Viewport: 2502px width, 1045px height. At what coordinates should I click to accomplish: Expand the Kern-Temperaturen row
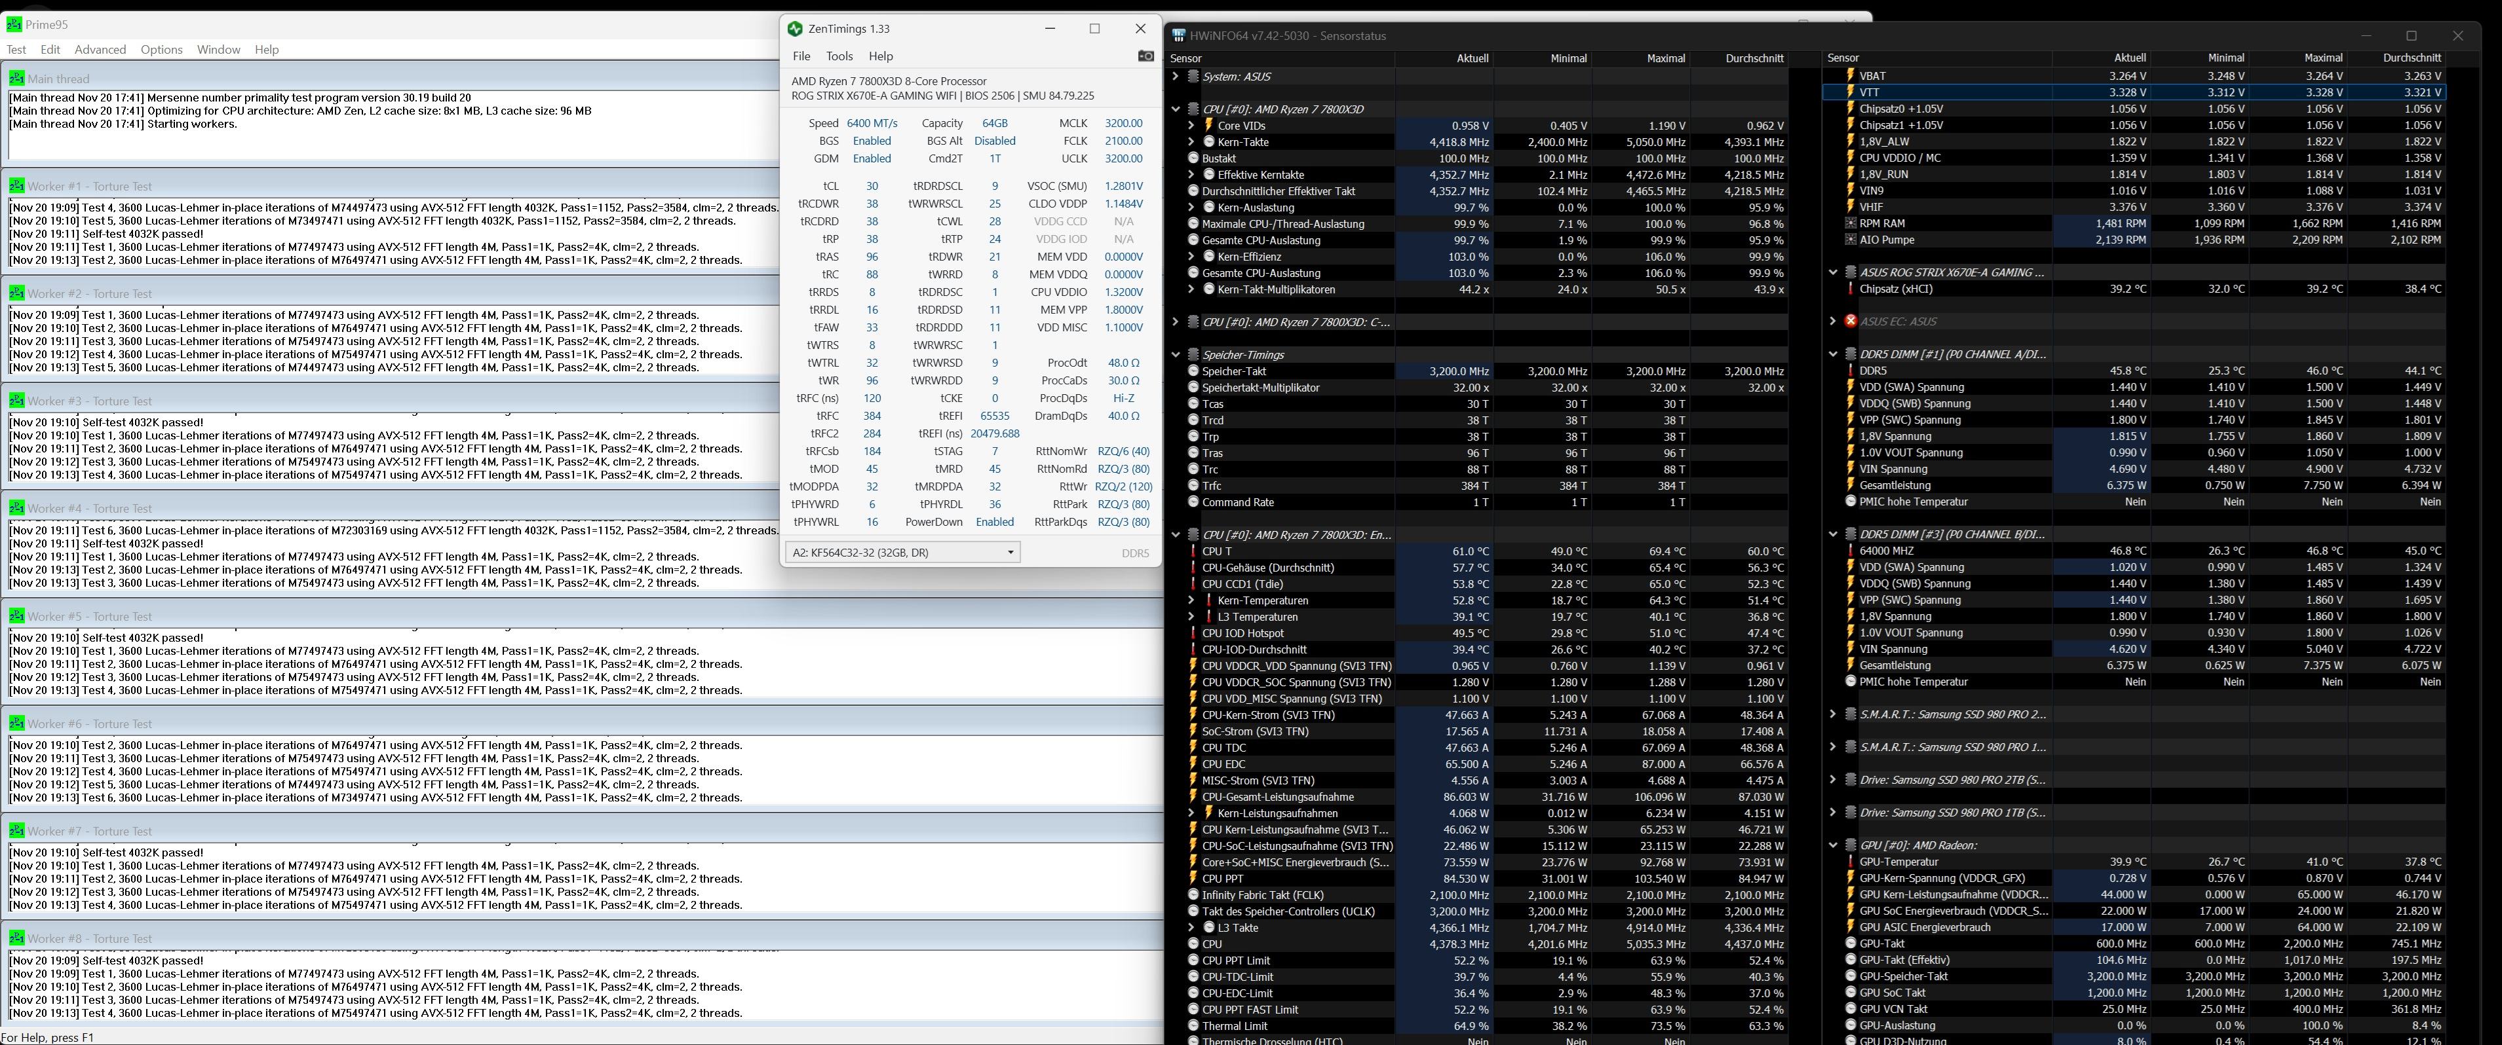[1192, 600]
